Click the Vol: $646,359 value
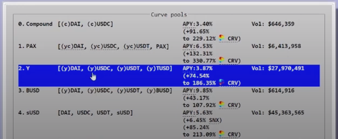Screen dimensions: 338x139 [x=273, y=24]
